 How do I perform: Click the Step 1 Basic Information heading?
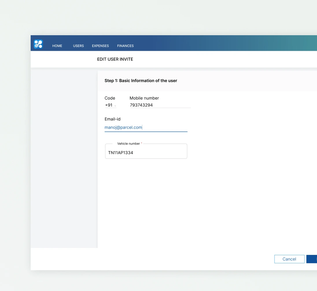[x=141, y=81]
